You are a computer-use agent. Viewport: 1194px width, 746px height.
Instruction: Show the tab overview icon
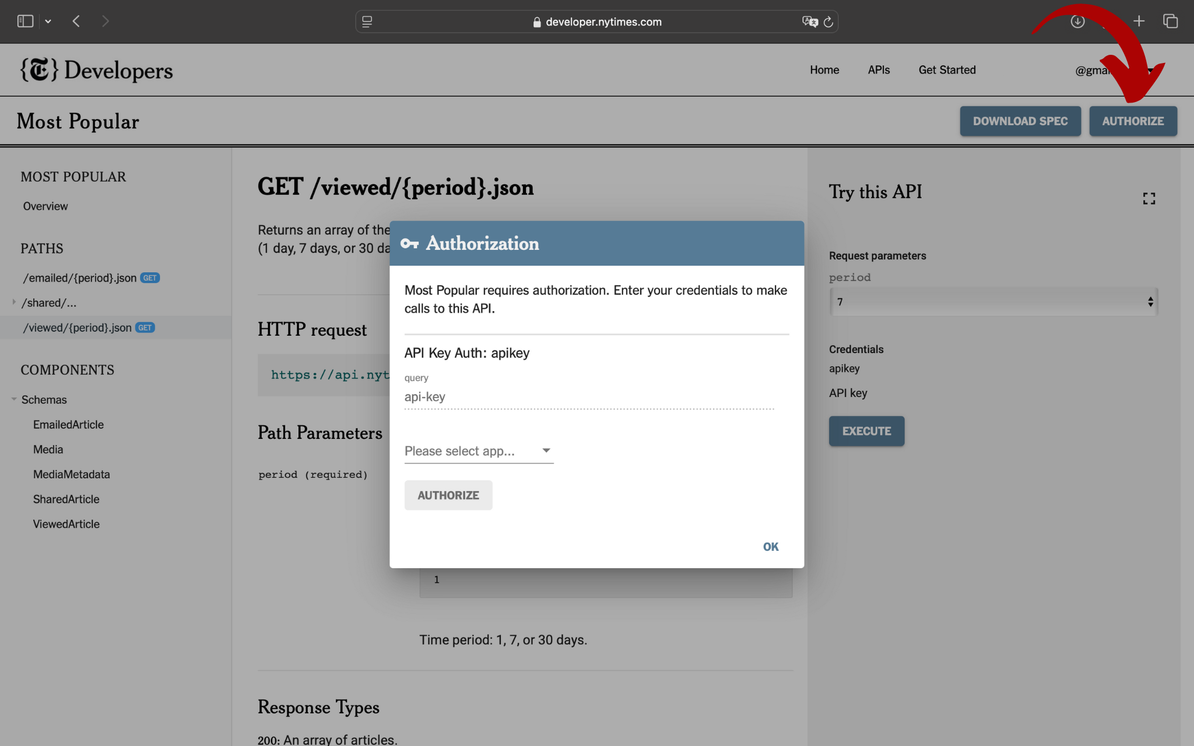click(1170, 22)
